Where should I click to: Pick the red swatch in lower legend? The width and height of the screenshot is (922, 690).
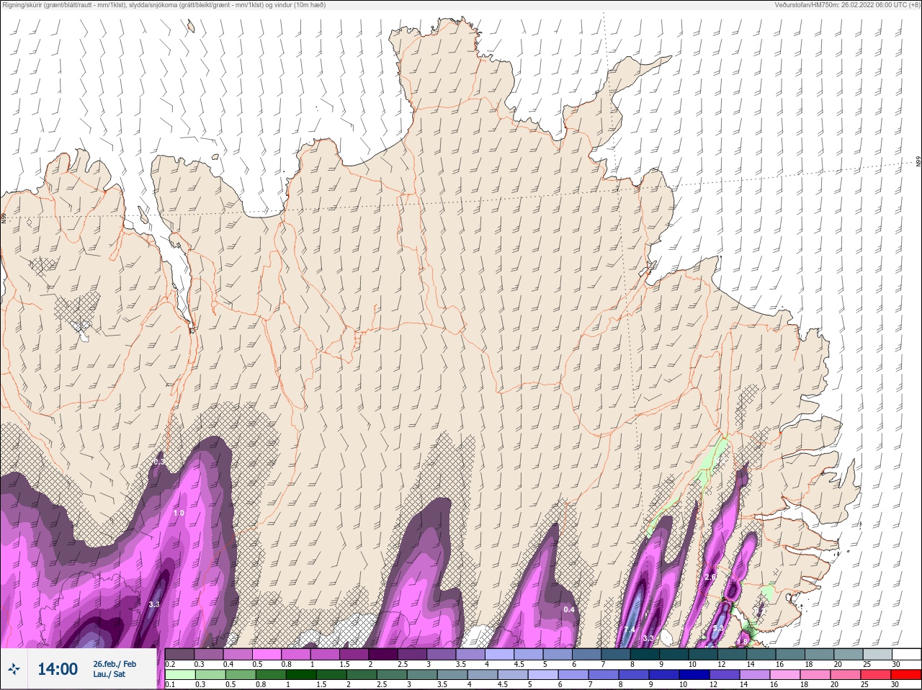coord(906,675)
